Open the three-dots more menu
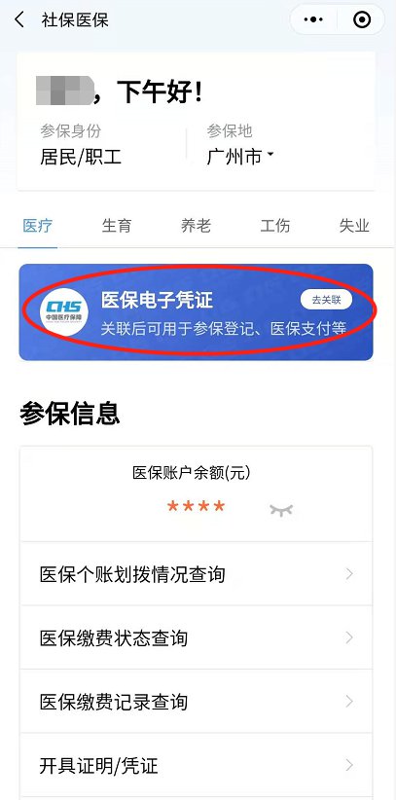 click(x=313, y=19)
